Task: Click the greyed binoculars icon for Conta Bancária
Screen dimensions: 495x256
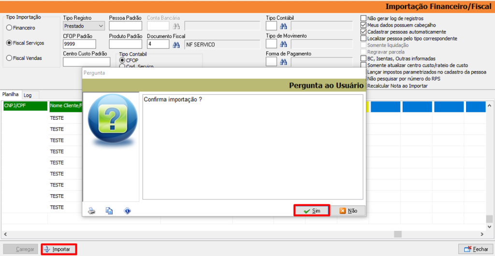Action: (x=176, y=26)
